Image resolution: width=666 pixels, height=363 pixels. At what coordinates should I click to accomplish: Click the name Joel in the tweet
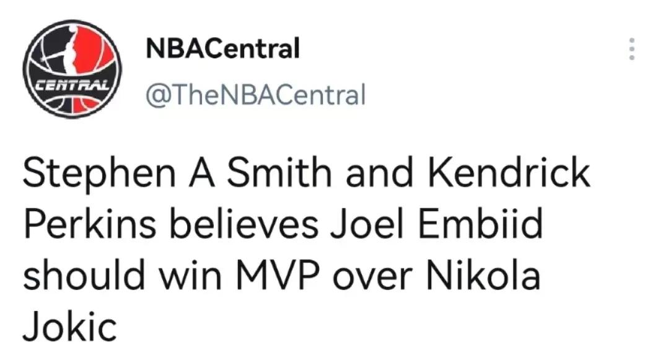coord(367,224)
